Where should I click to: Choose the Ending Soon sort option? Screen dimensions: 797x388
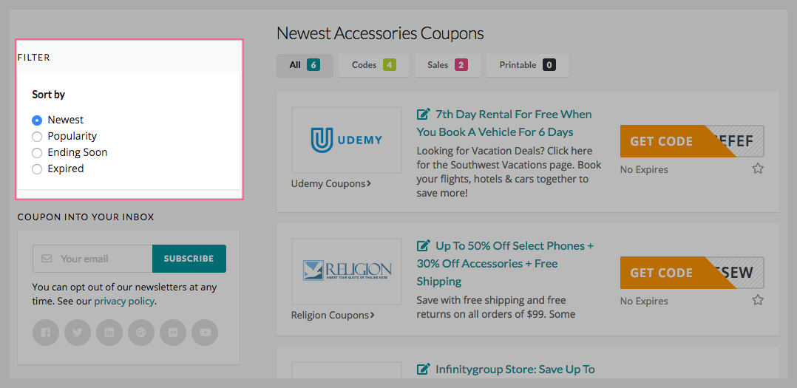(37, 153)
